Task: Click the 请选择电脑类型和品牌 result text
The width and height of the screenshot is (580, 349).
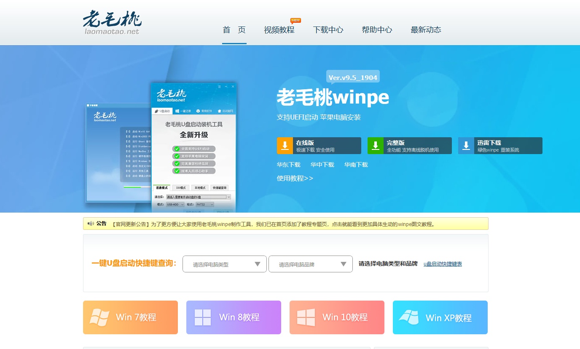Action: click(x=388, y=264)
